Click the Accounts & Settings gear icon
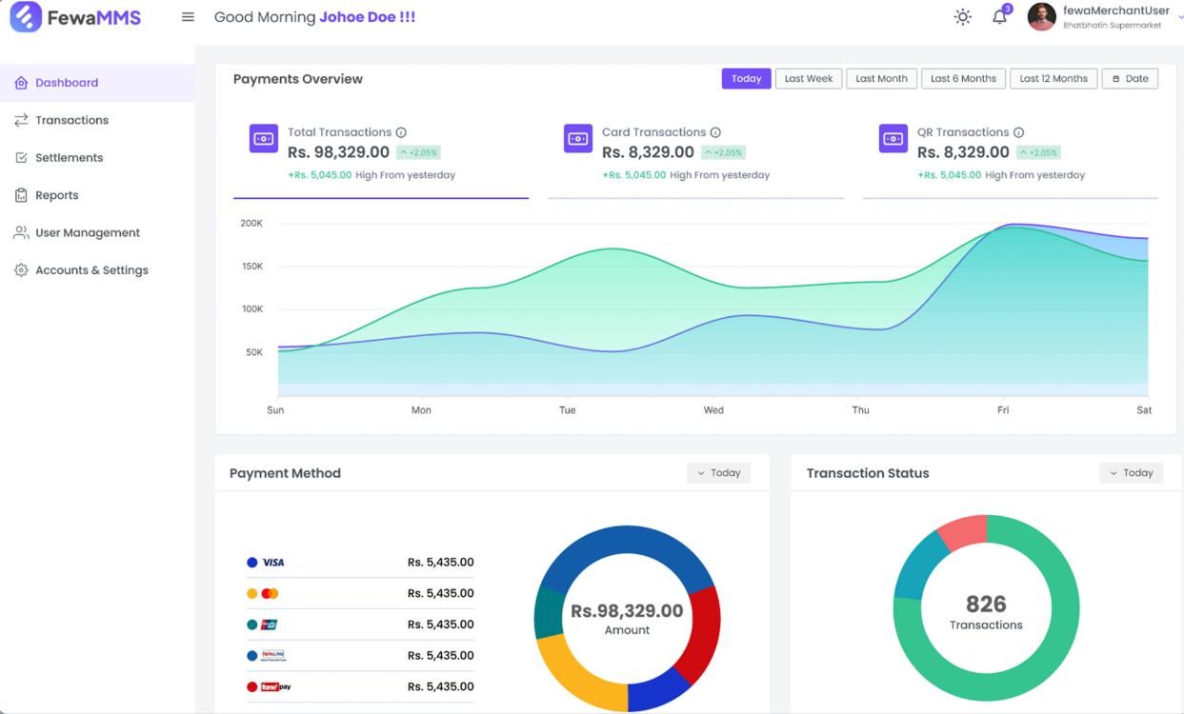Image resolution: width=1184 pixels, height=714 pixels. click(21, 269)
